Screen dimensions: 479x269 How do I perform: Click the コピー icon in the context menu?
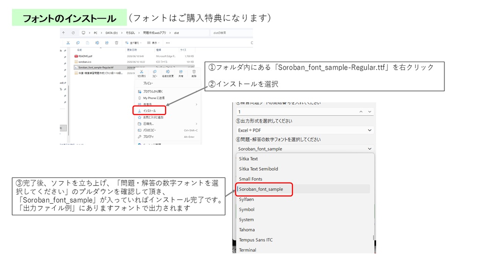click(154, 71)
